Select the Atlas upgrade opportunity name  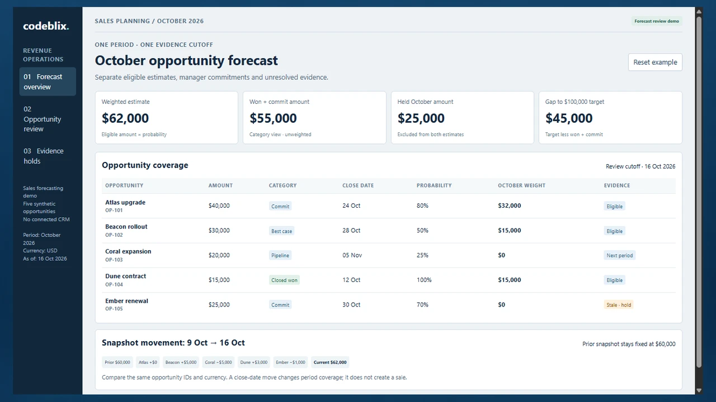125,203
